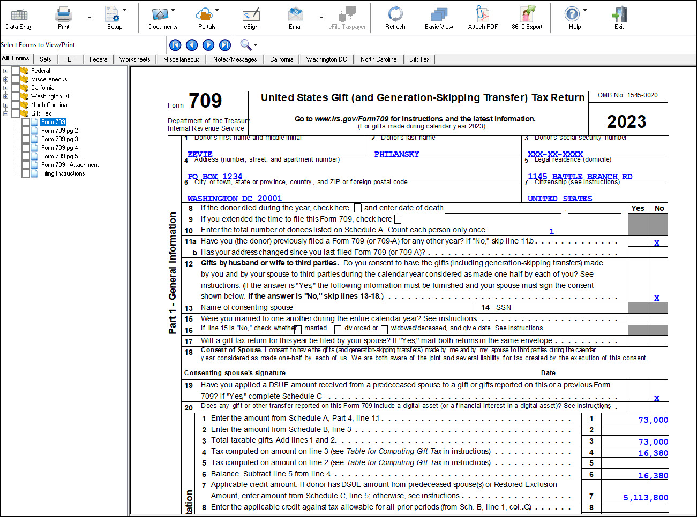Open the Print dropdown arrow
The width and height of the screenshot is (697, 517).
[89, 18]
